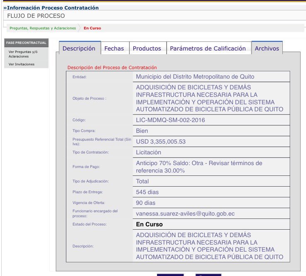Open the Productos tab
306x276 pixels.
pos(147,48)
